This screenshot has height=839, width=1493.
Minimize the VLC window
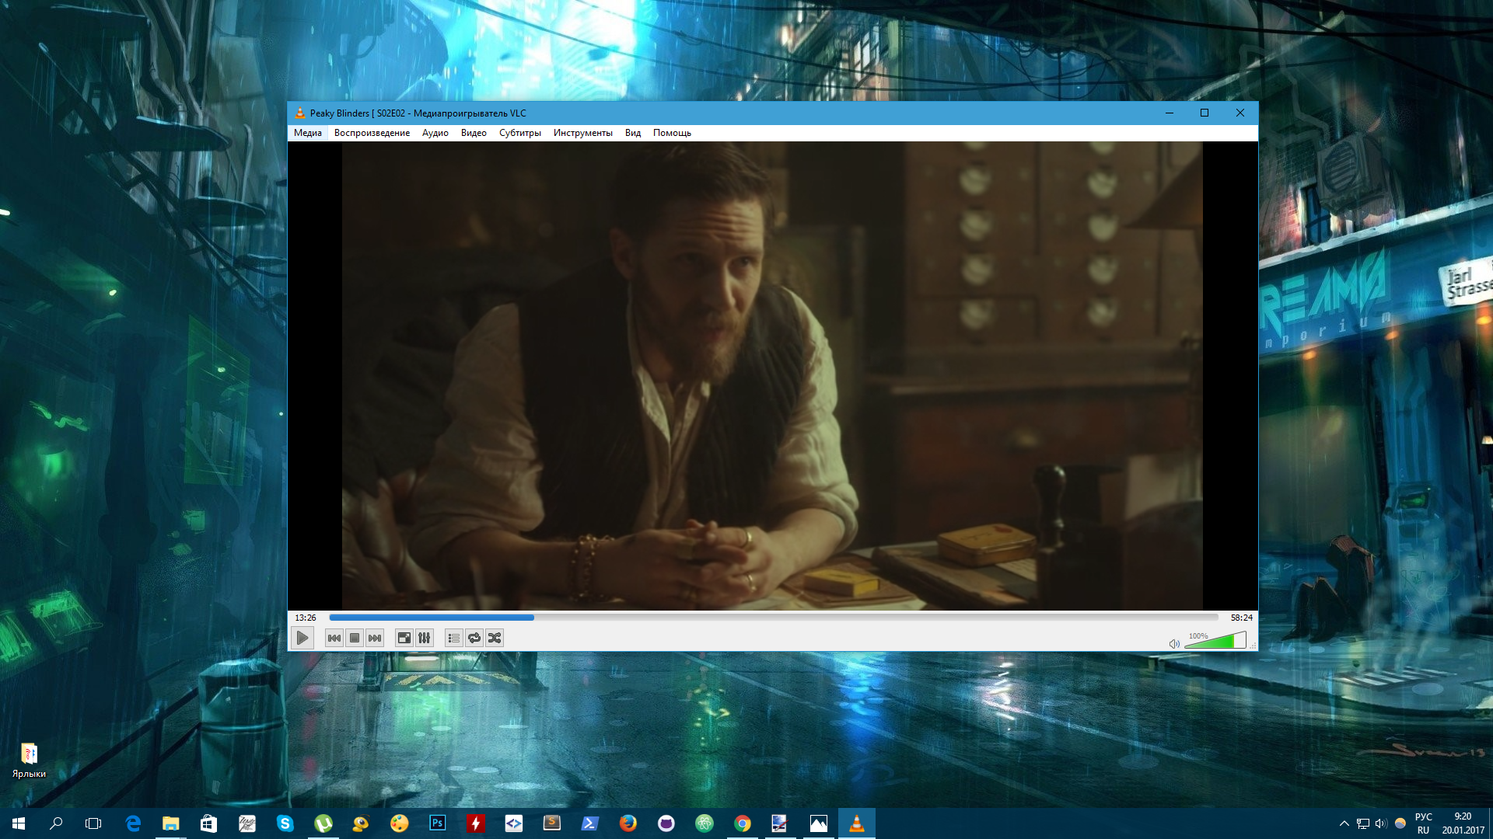point(1169,113)
